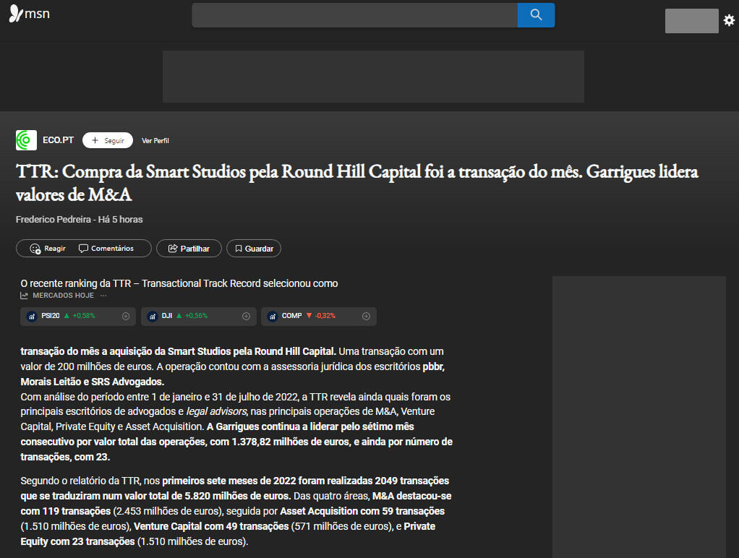Open the Mercados Hoje ellipsis menu
The height and width of the screenshot is (558, 739).
(x=103, y=296)
